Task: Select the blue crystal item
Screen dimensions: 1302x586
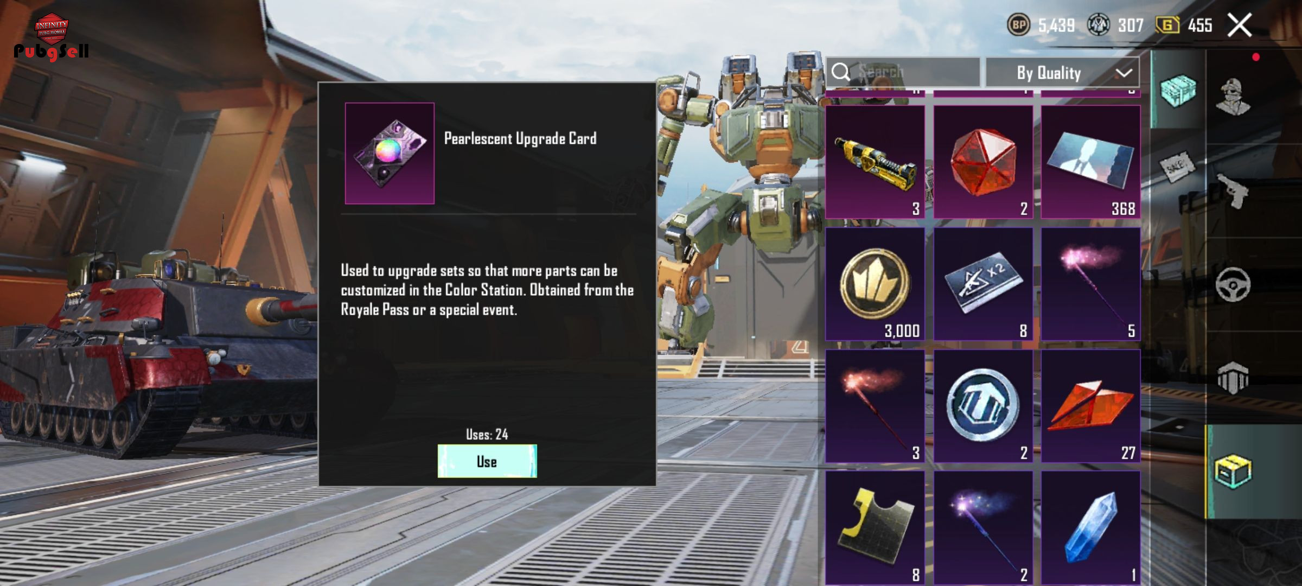Action: pos(1090,528)
